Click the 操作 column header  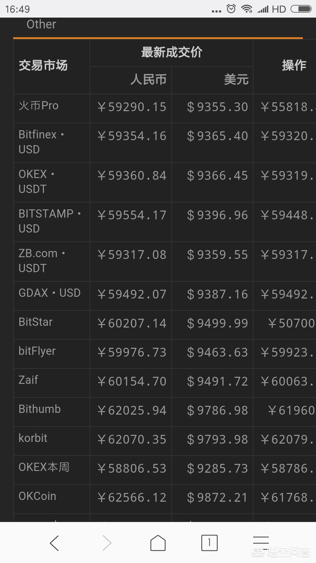(294, 65)
